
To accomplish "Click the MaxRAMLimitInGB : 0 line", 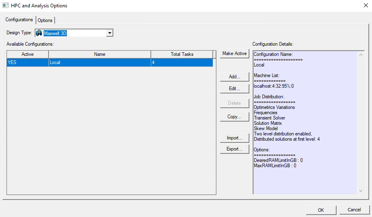I will click(275, 166).
